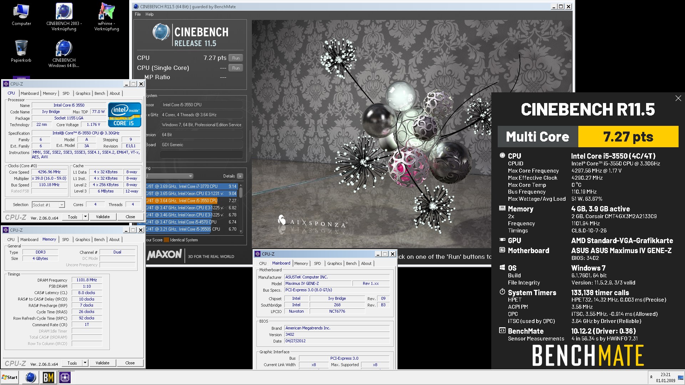The width and height of the screenshot is (685, 385).
Task: Open the File menu in Cinebench
Action: [138, 14]
